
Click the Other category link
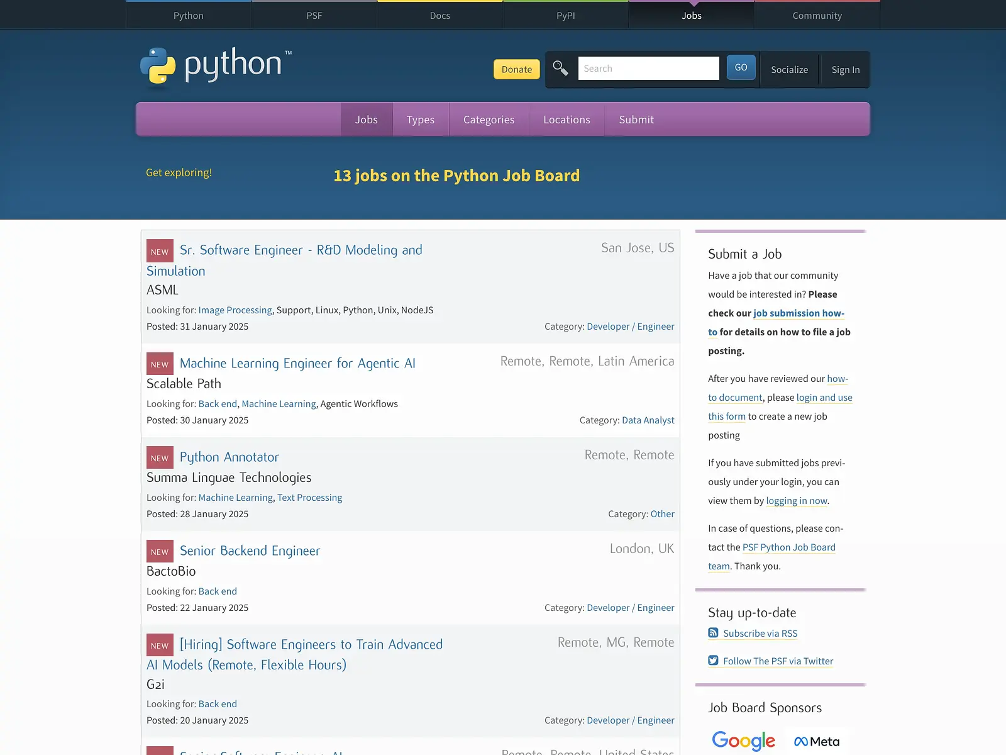click(x=663, y=513)
